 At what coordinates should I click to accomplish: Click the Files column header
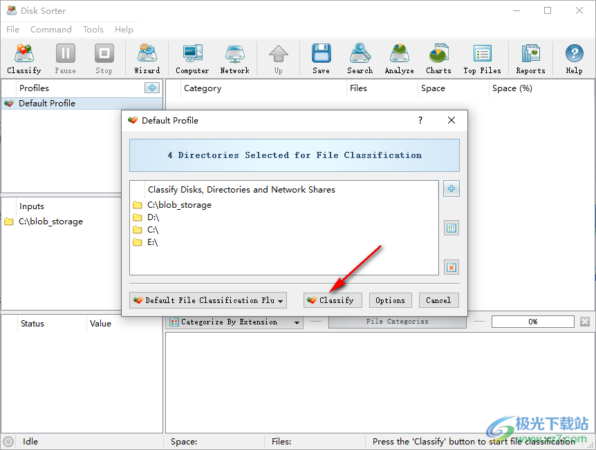(382, 88)
